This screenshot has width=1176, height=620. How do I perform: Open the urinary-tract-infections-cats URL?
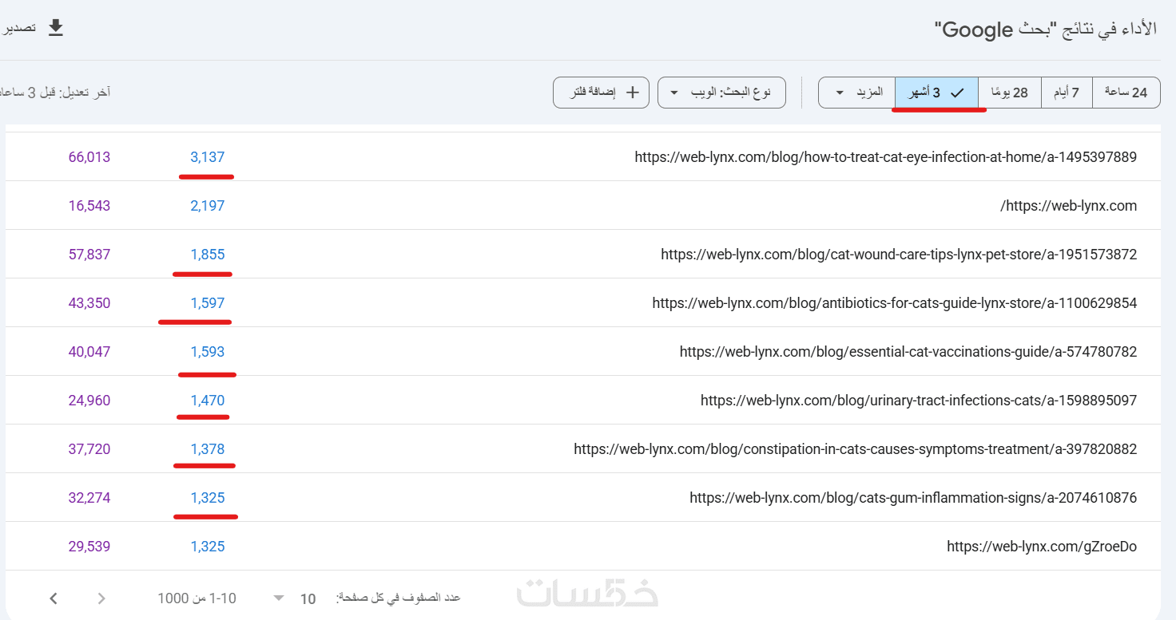[919, 401]
